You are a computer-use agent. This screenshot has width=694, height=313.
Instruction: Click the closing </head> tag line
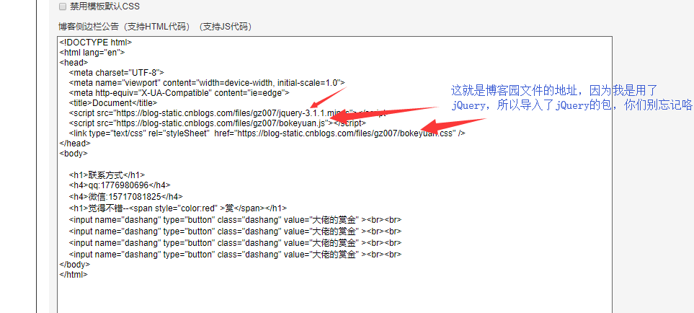pos(75,143)
